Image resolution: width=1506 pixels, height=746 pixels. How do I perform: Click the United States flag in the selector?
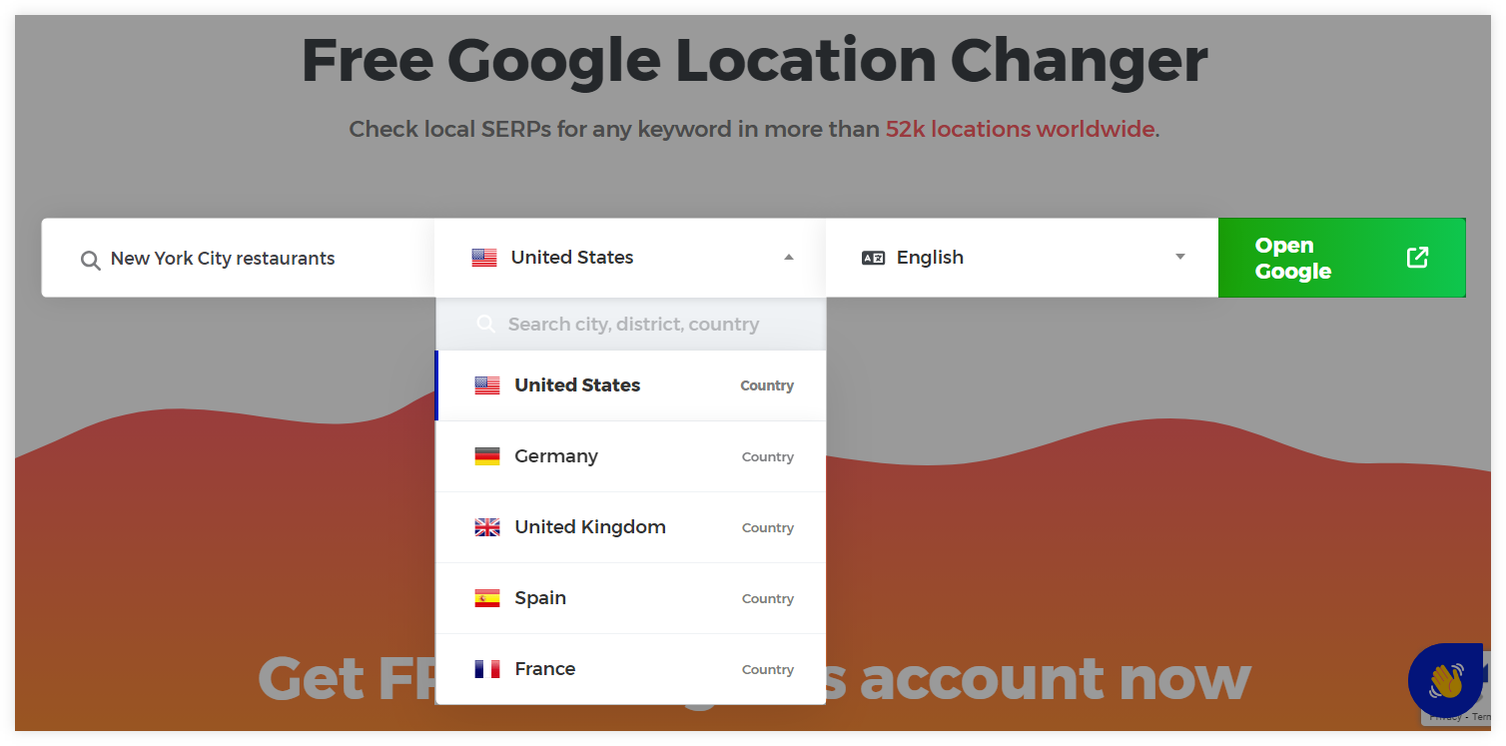(x=484, y=257)
